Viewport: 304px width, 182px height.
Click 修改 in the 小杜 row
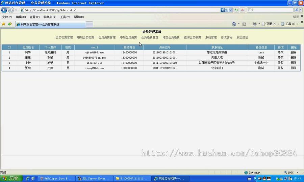coord(281,63)
